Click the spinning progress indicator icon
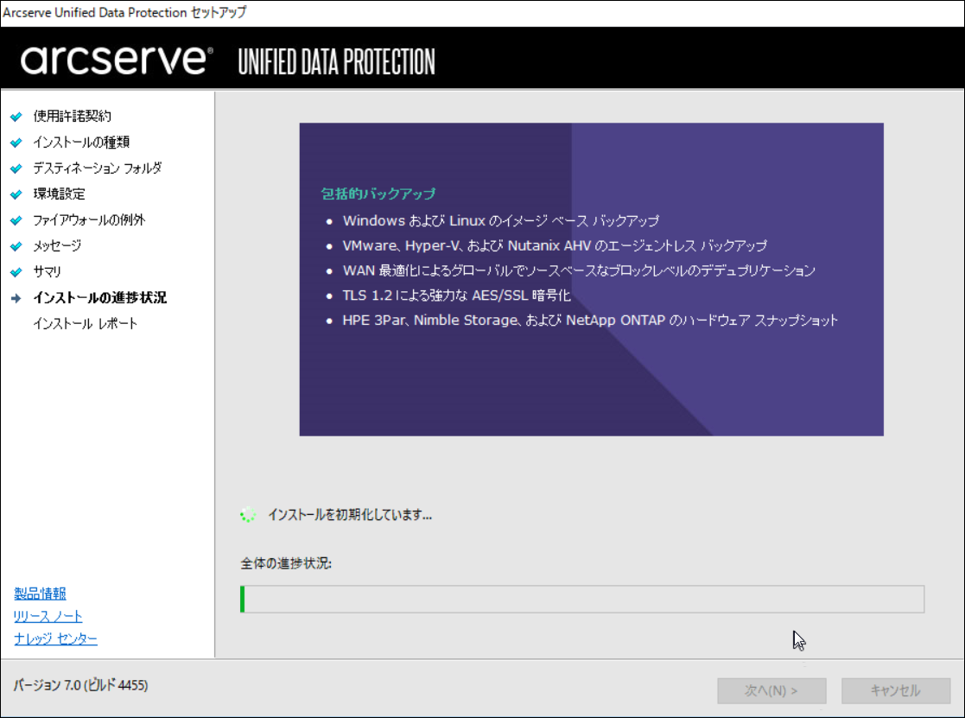Screen dimensions: 965x718 pos(248,515)
